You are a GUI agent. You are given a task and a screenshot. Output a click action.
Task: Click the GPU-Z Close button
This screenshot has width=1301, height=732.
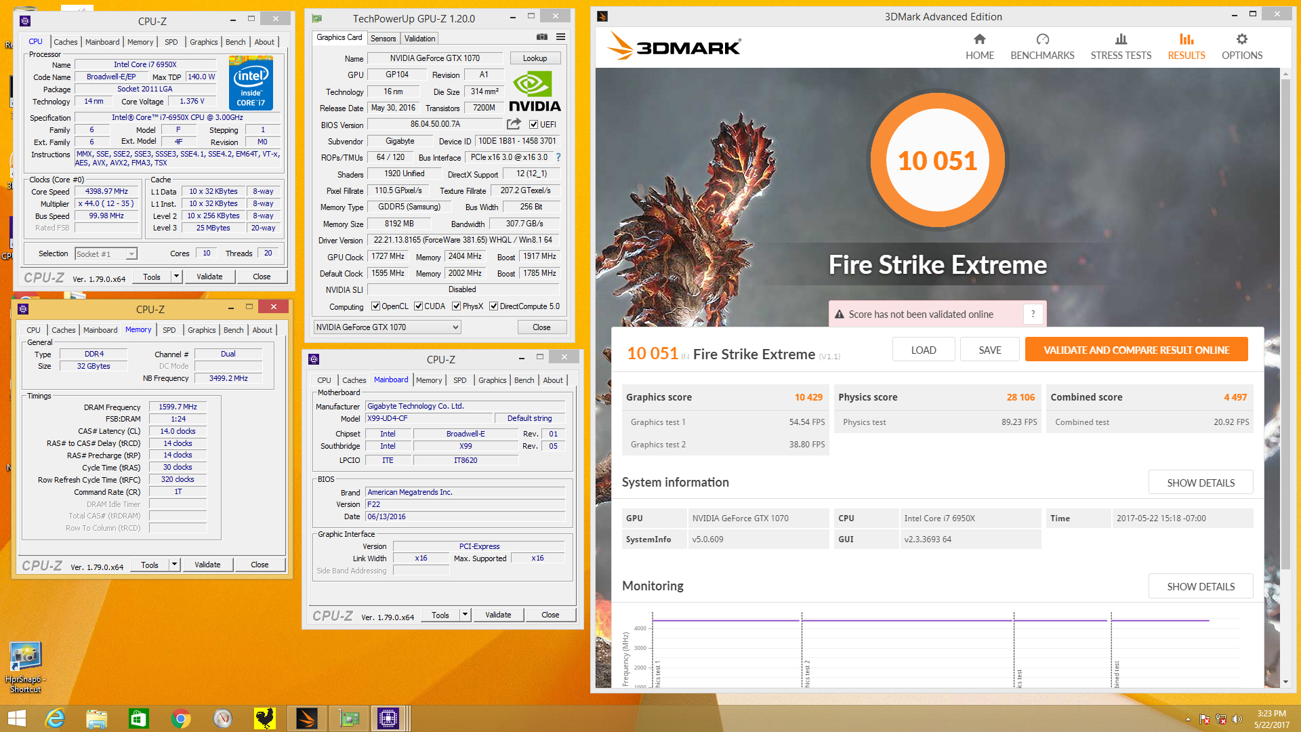(x=541, y=327)
